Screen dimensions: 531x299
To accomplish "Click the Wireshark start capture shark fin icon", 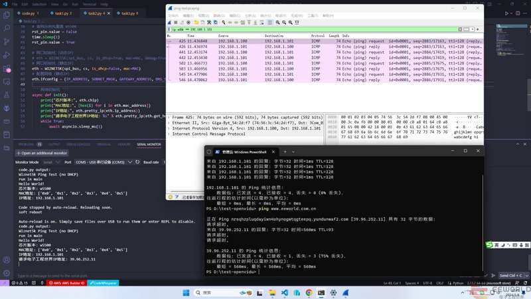I will pos(171,22).
